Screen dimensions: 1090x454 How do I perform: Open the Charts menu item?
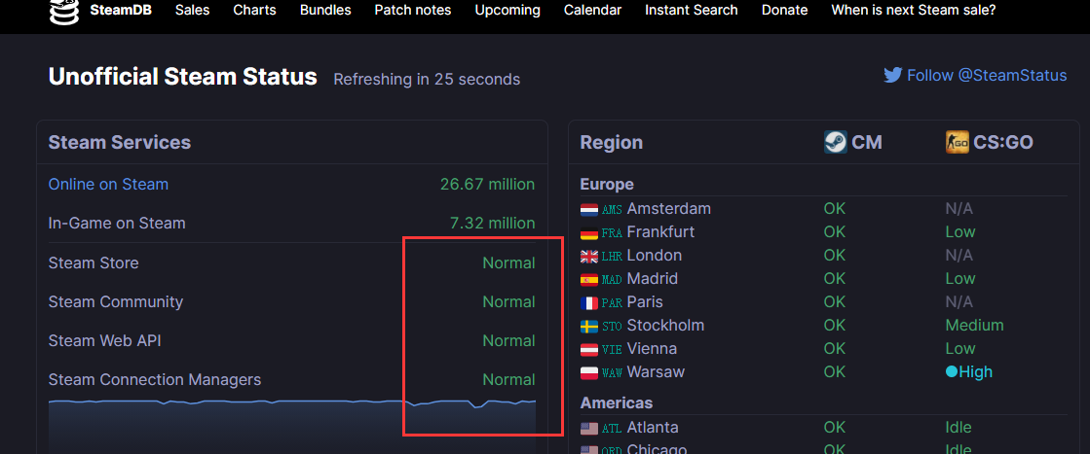point(254,10)
